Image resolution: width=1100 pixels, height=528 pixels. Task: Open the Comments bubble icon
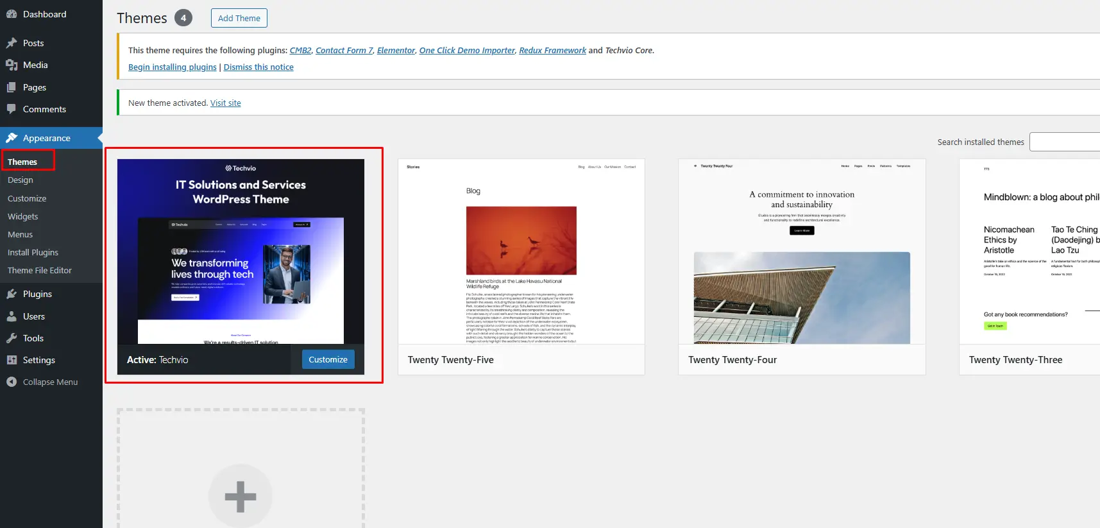12,109
